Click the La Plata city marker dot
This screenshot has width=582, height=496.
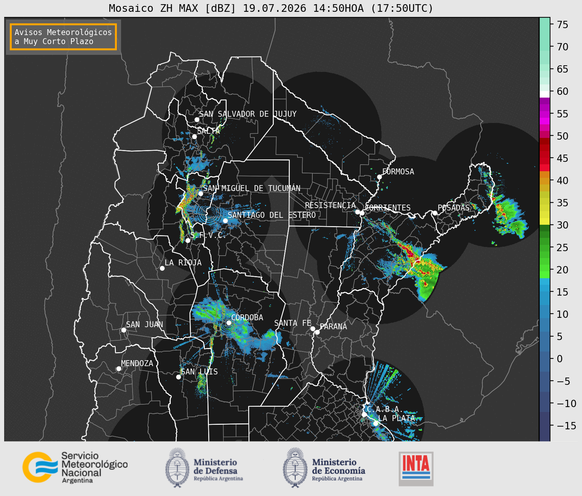(376, 423)
